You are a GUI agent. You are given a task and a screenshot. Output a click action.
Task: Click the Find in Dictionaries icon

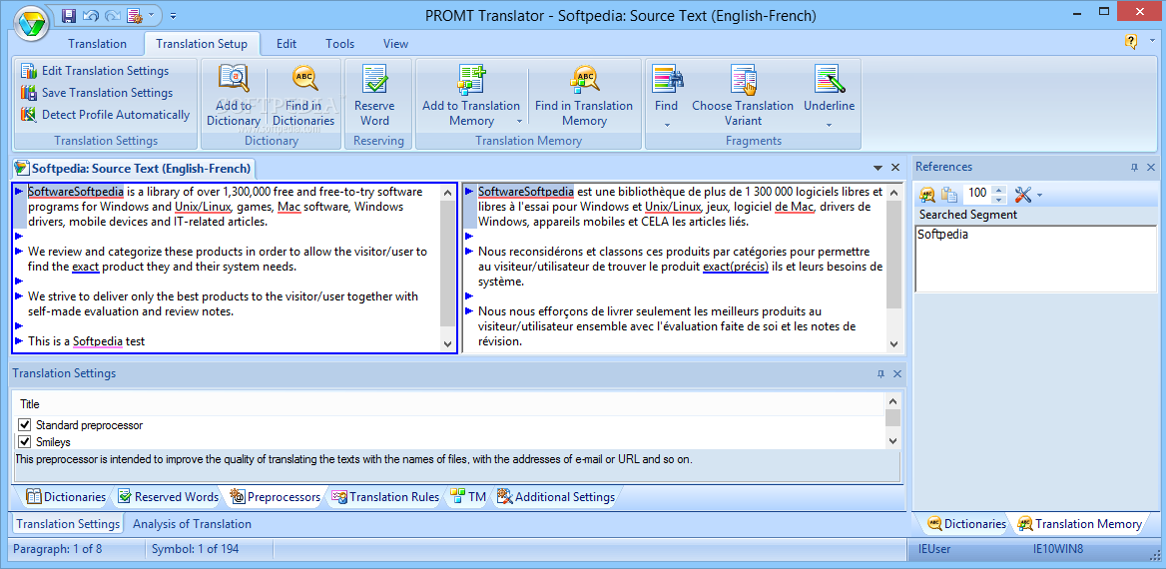point(303,77)
